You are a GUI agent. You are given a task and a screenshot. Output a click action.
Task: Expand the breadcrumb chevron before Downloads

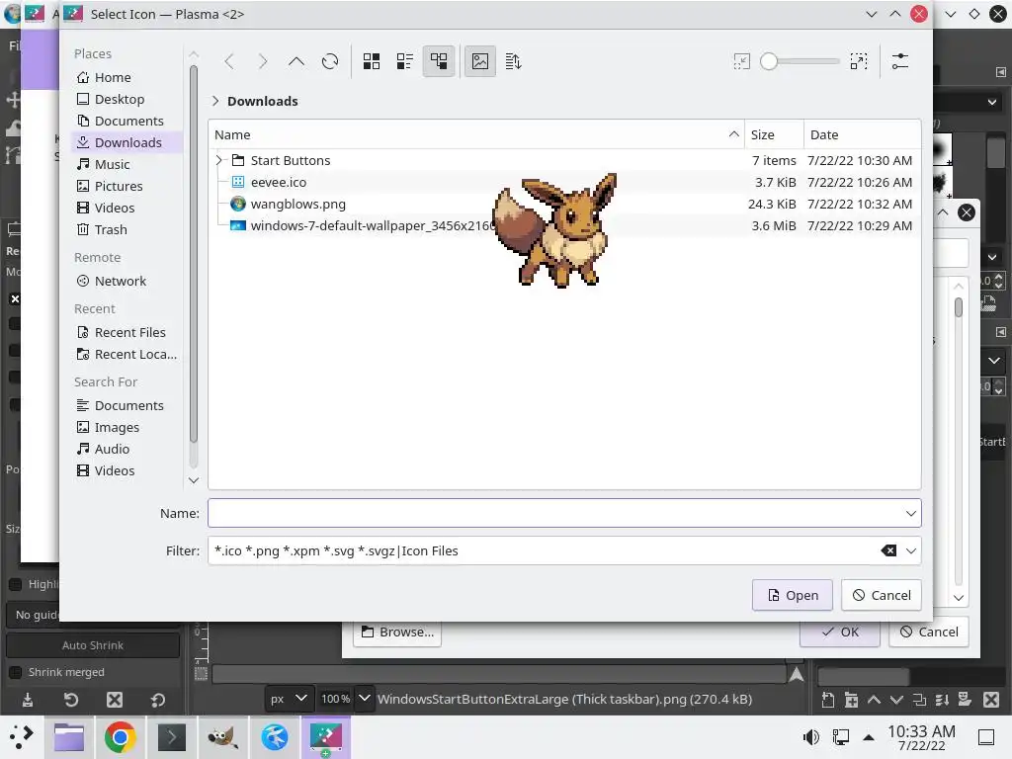tap(215, 102)
